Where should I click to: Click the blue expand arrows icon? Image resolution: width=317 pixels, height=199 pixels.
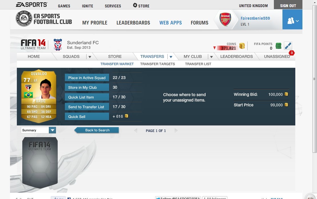pos(288,46)
